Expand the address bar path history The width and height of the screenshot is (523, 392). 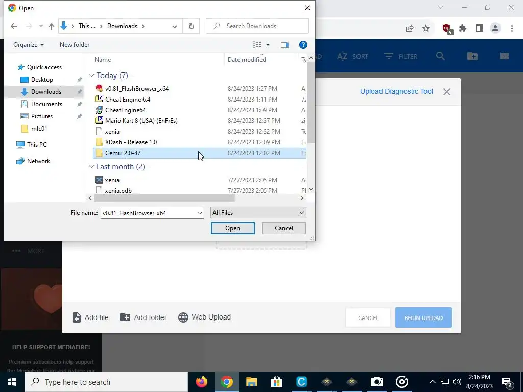pyautogui.click(x=175, y=27)
